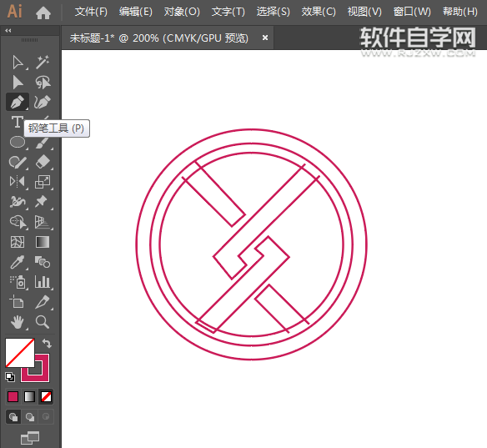The height and width of the screenshot is (448, 487).
Task: Enable Draw Behind mode
Action: pos(30,416)
